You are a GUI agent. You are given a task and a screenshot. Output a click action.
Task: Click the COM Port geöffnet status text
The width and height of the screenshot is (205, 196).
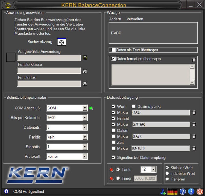[29, 191]
